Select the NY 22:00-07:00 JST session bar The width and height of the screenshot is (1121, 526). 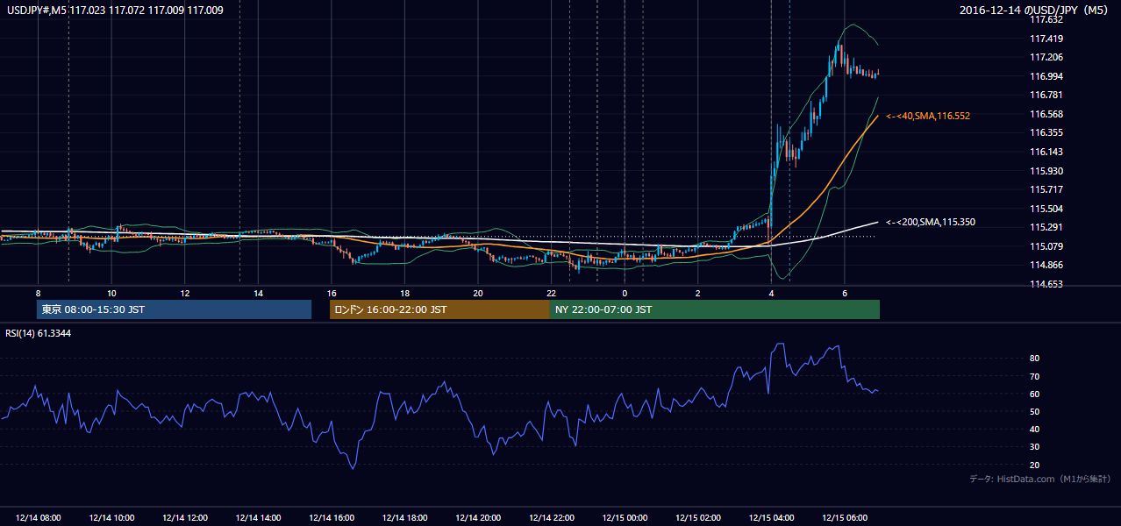tap(715, 309)
